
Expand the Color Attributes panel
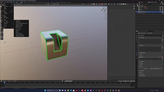coord(142,61)
